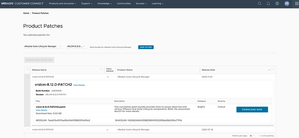Click the 1 - 2 of 2 patches count
This screenshot has width=299, height=138.
tap(266, 136)
